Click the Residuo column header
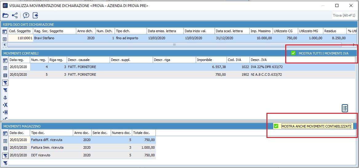The image size is (359, 168). [x=334, y=31]
